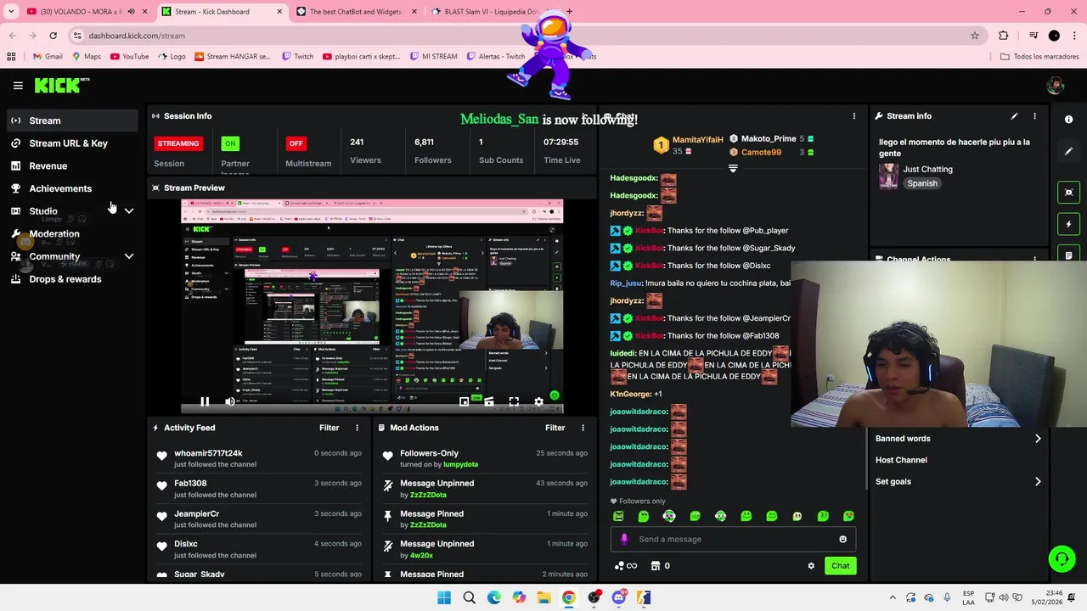Image resolution: width=1087 pixels, height=611 pixels.
Task: Toggle mod actions widget in right rail
Action: [1068, 255]
